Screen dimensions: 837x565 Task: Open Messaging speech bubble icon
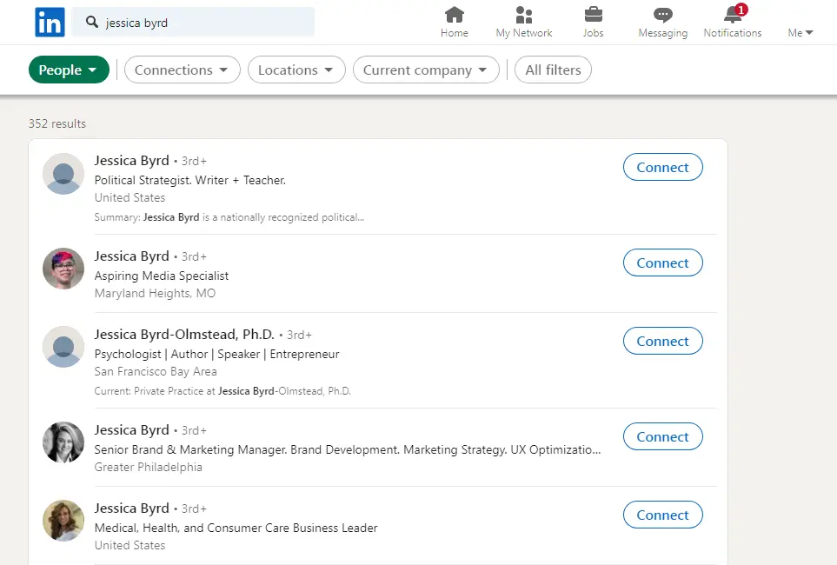[x=662, y=15]
